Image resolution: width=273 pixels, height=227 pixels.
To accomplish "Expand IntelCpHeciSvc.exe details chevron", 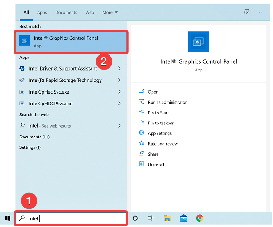I will pos(119,92).
